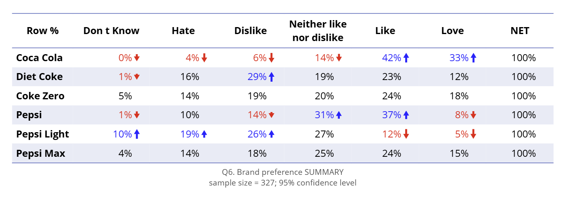Click the blue up arrow beside Coca Cola Like 42%
Image resolution: width=565 pixels, height=197 pixels.
(406, 58)
